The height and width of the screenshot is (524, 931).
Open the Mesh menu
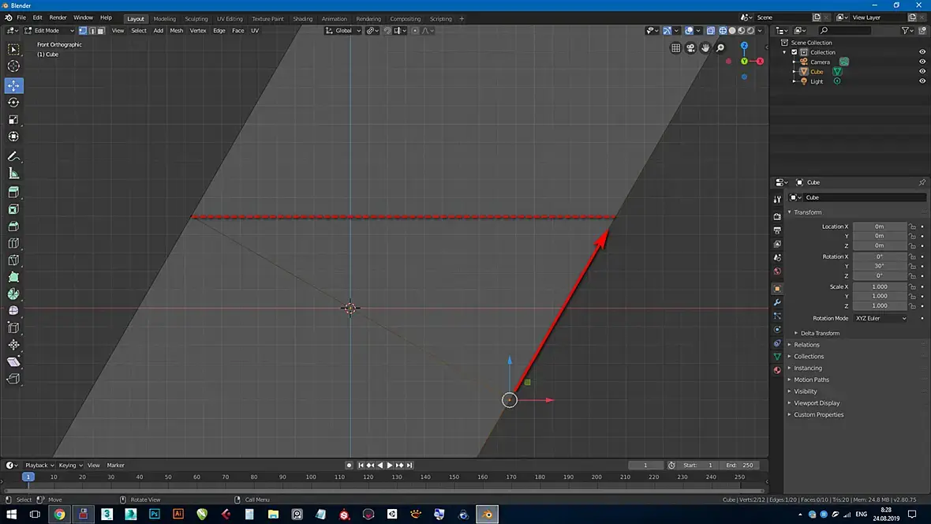point(177,30)
